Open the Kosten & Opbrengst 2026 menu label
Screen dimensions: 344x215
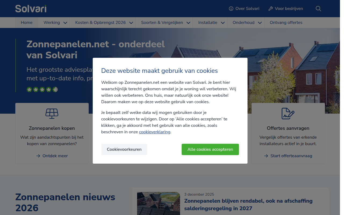point(101,23)
